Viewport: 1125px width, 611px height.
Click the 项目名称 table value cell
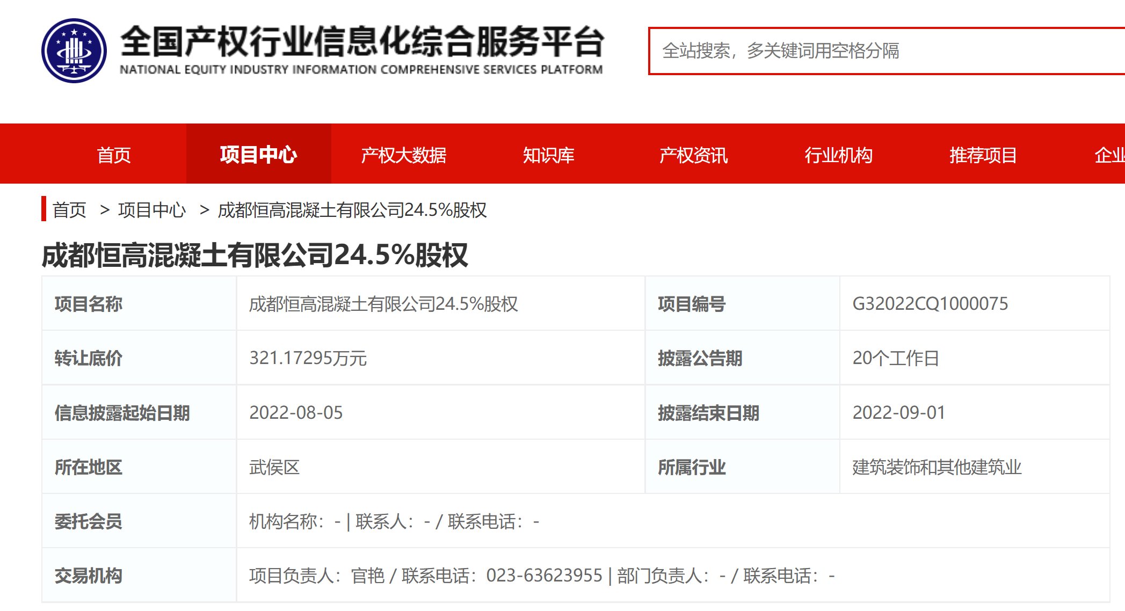440,304
